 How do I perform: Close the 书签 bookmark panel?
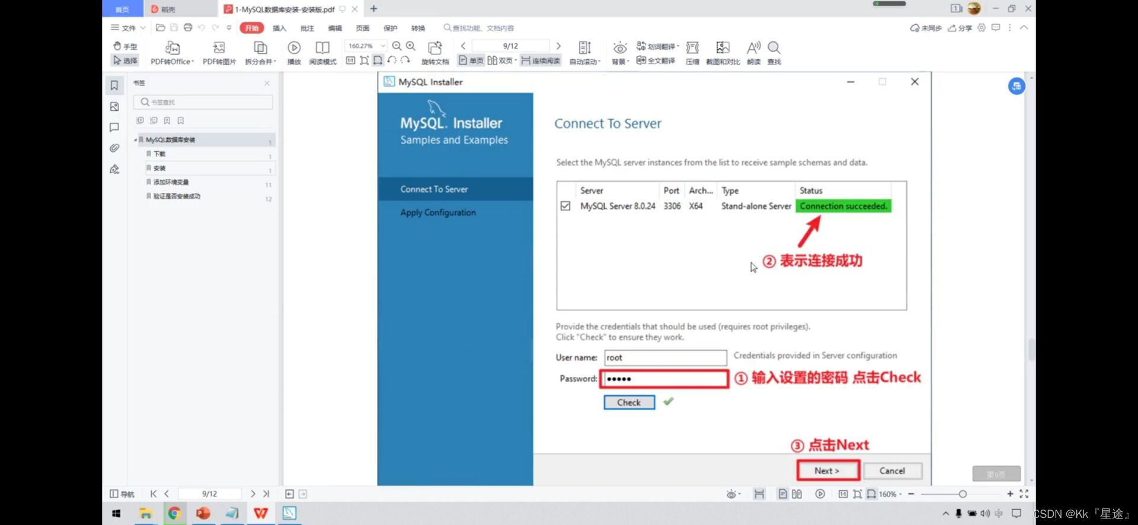(267, 83)
